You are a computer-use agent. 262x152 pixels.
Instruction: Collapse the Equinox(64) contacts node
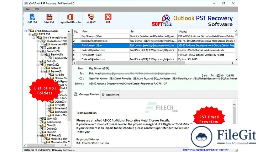[42, 55]
